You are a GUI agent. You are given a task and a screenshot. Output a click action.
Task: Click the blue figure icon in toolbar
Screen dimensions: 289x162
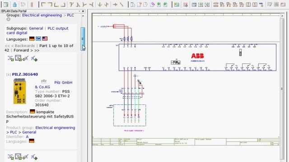(15, 4)
